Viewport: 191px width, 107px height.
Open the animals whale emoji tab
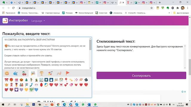point(16,73)
